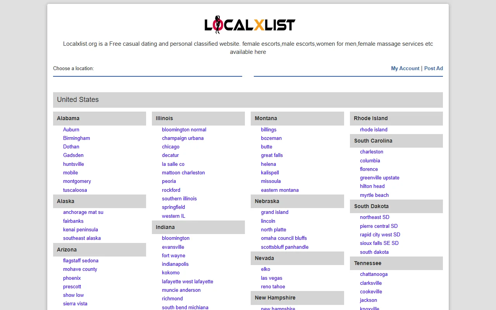Open the rhode island listings
This screenshot has width=496, height=310.
(x=374, y=129)
